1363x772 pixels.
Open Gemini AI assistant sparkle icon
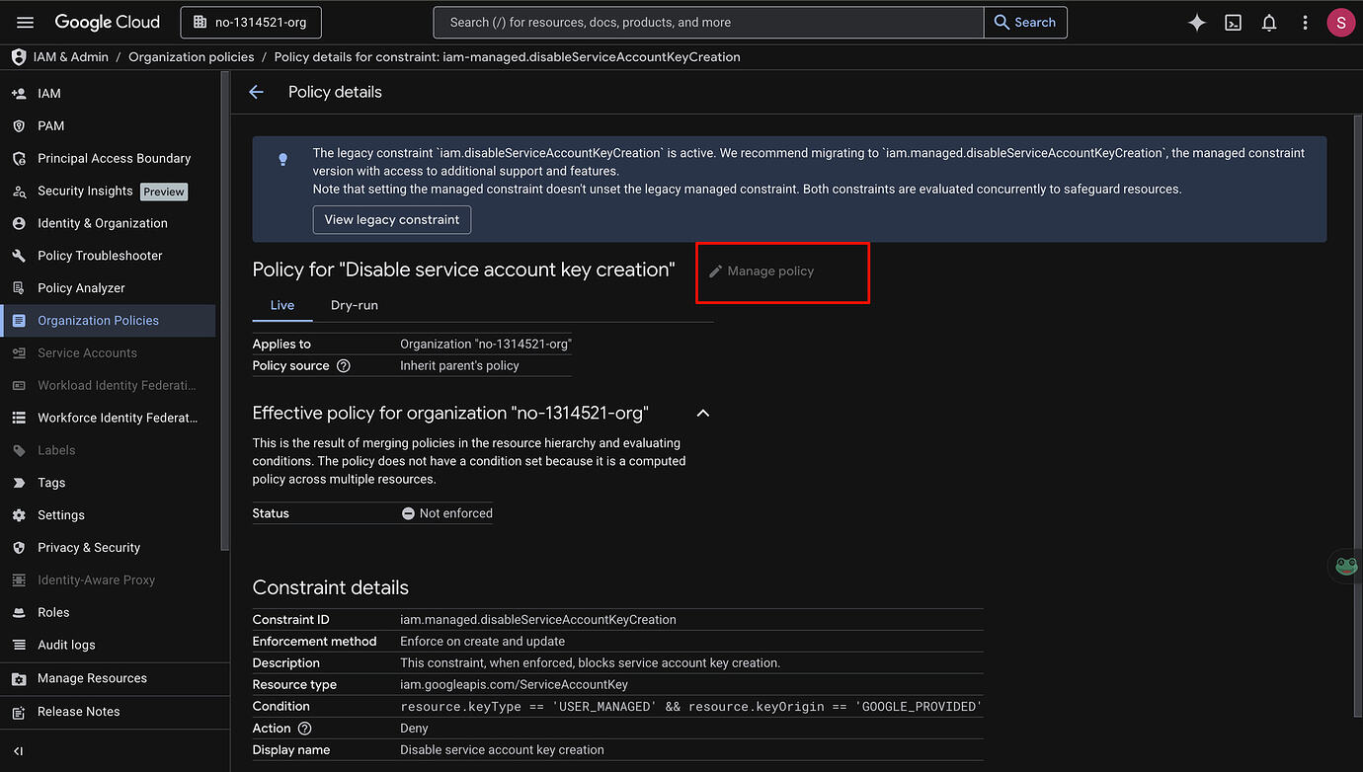1197,22
